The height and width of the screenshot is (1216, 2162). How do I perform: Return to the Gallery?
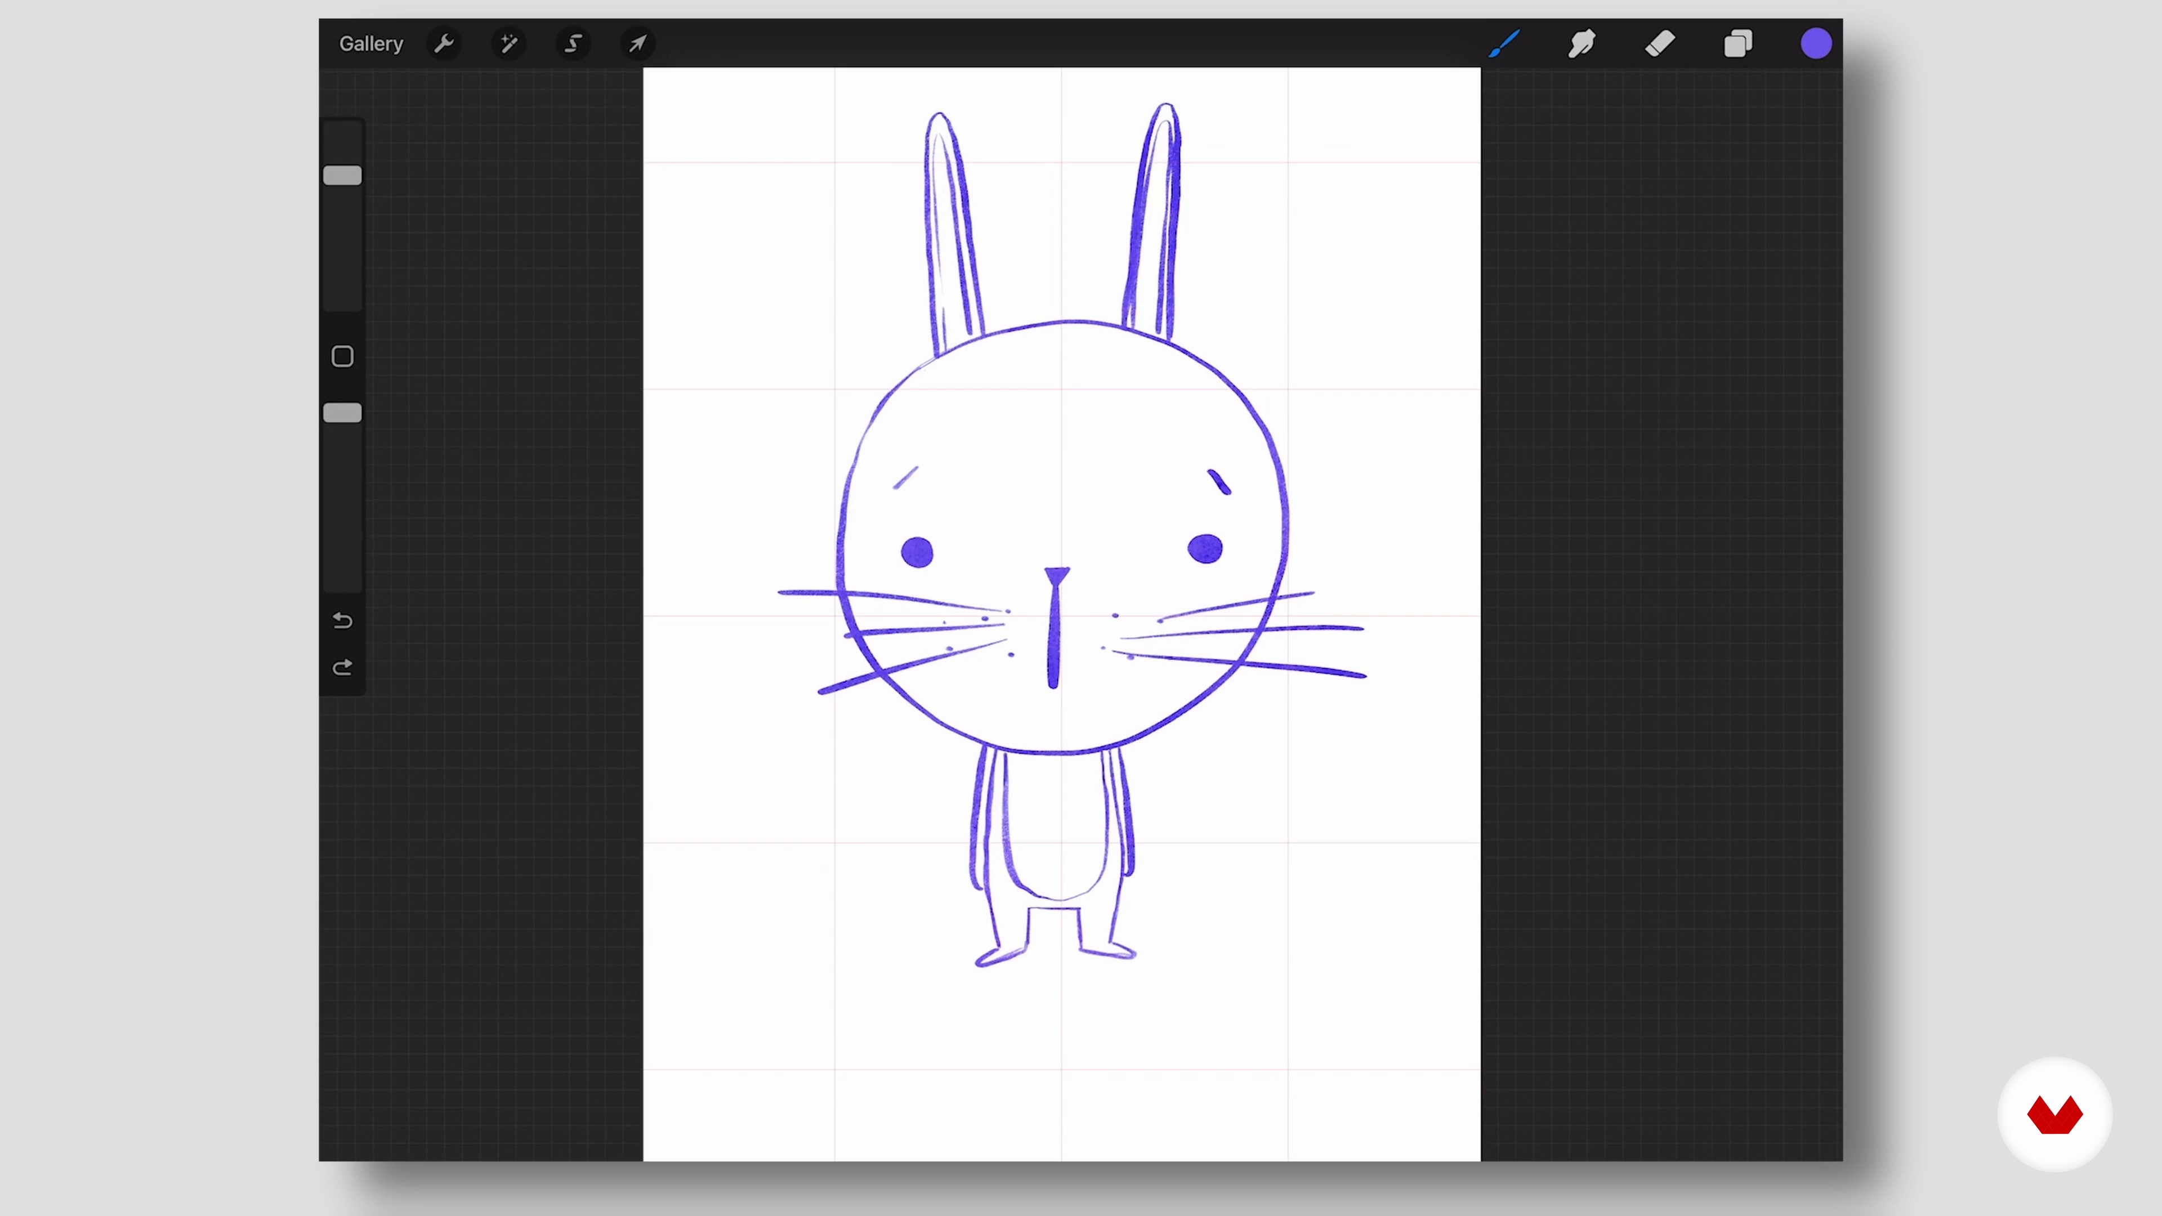(x=371, y=44)
